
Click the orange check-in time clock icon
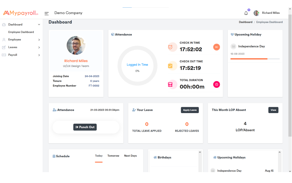coord(172,47)
